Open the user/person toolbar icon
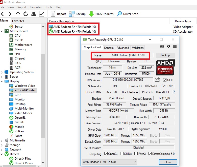Screen dimensions: 197x167 [34, 14]
